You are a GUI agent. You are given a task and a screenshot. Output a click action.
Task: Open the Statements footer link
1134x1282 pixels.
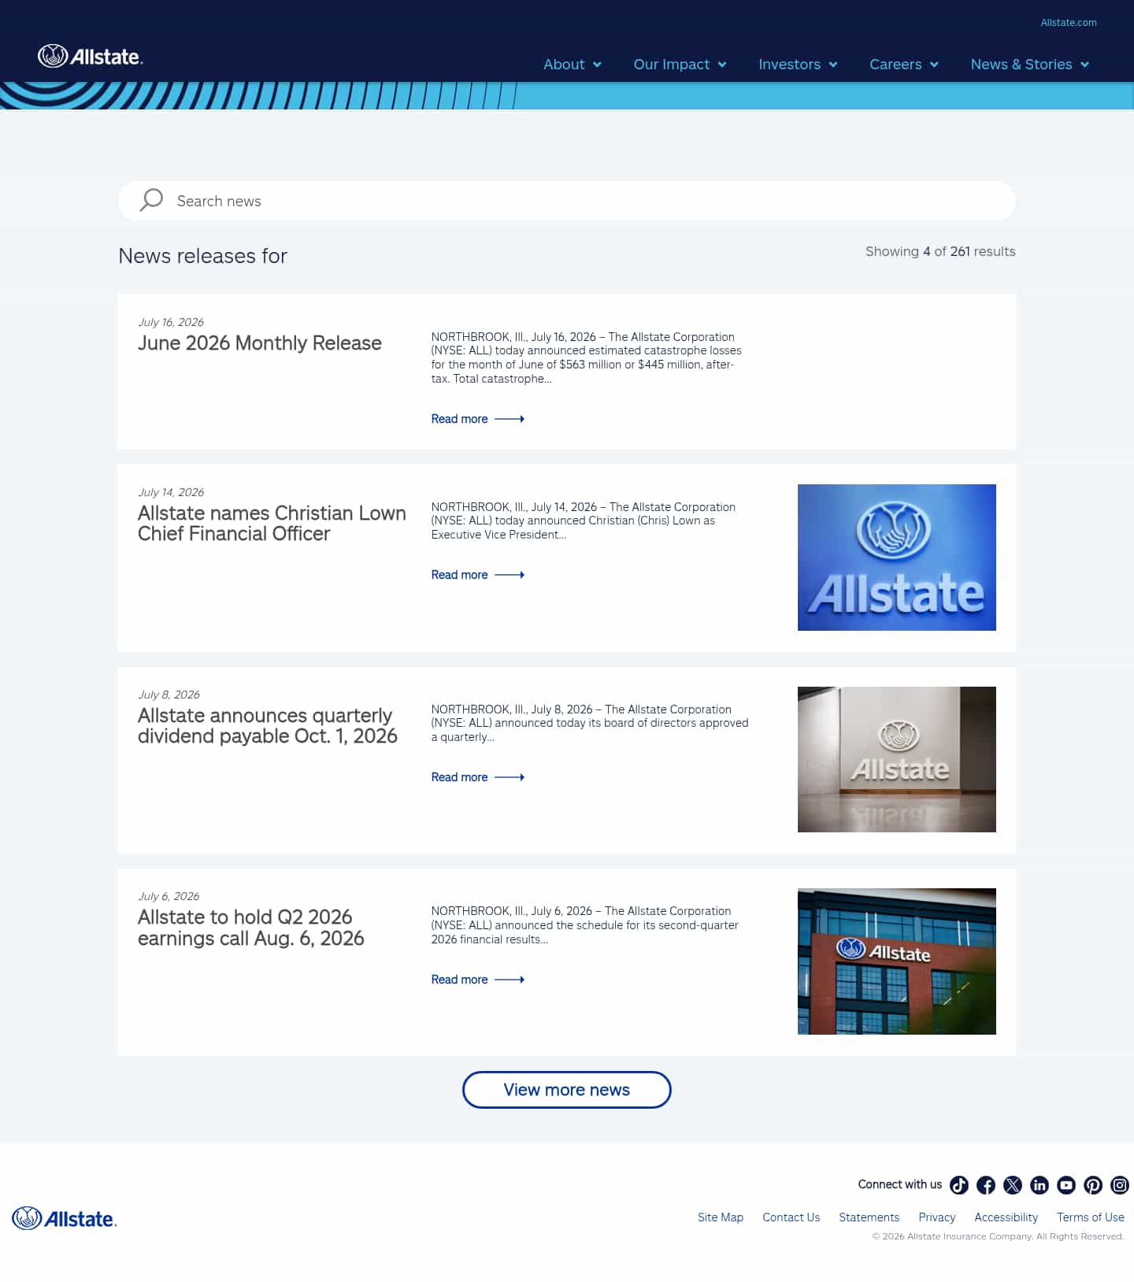click(869, 1217)
